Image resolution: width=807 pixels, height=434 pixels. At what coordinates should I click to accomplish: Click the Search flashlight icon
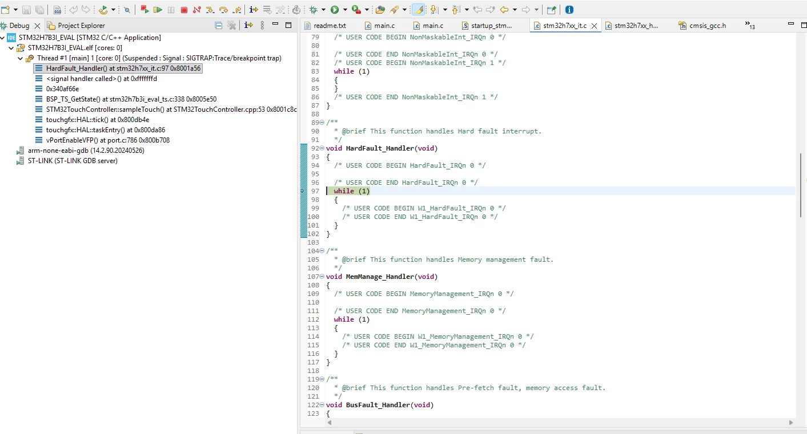pos(394,10)
